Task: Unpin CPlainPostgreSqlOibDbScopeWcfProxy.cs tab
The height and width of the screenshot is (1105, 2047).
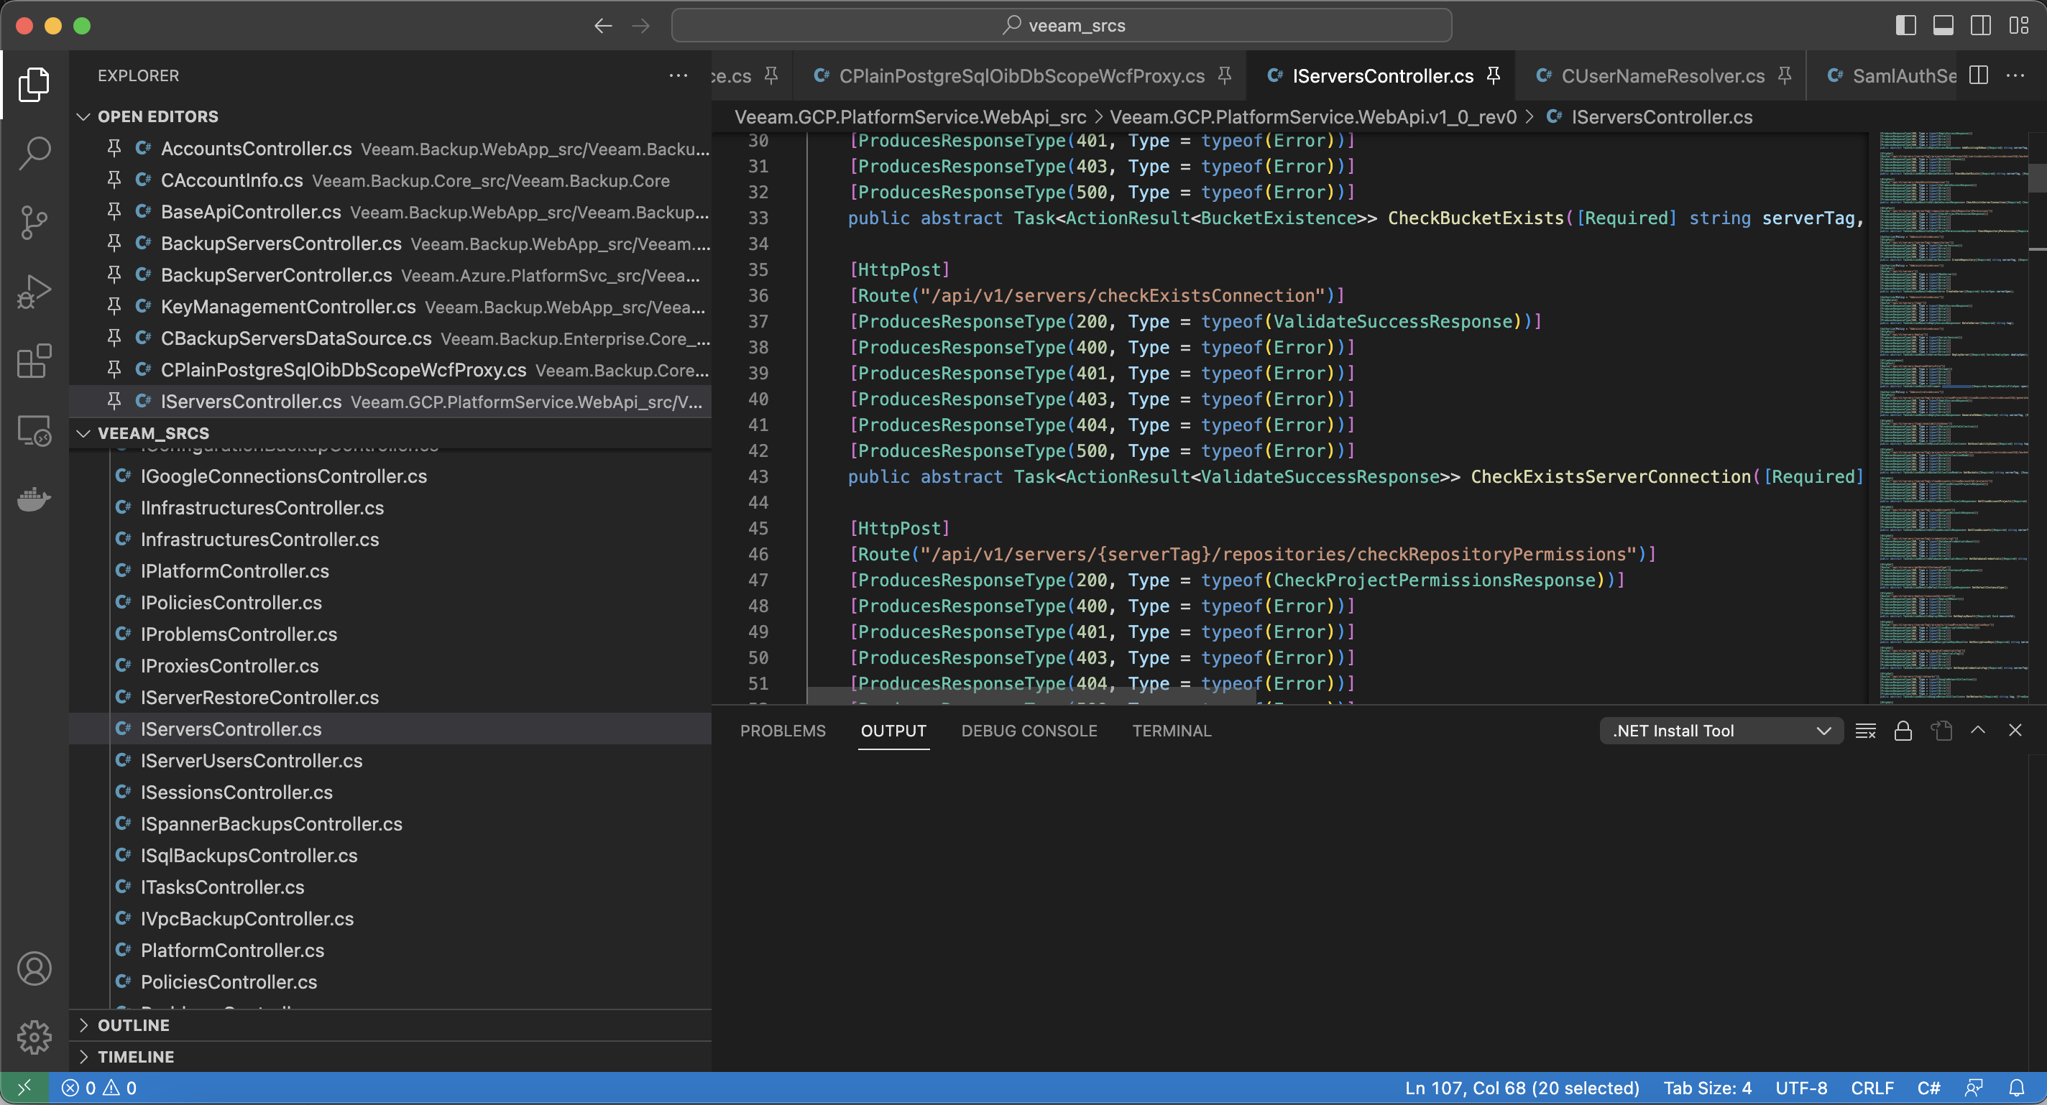Action: click(1225, 75)
